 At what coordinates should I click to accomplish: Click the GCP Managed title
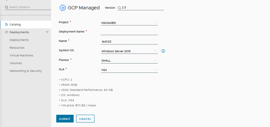click(x=84, y=8)
